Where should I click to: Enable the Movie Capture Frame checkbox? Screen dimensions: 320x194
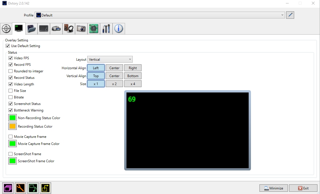11,136
